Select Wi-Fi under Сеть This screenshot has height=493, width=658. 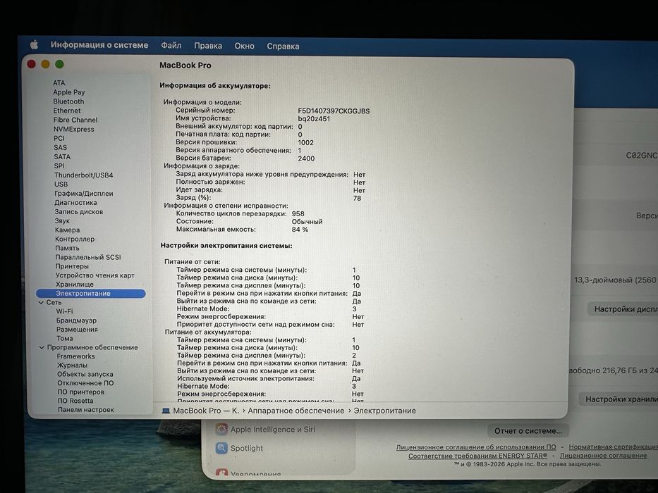(64, 311)
